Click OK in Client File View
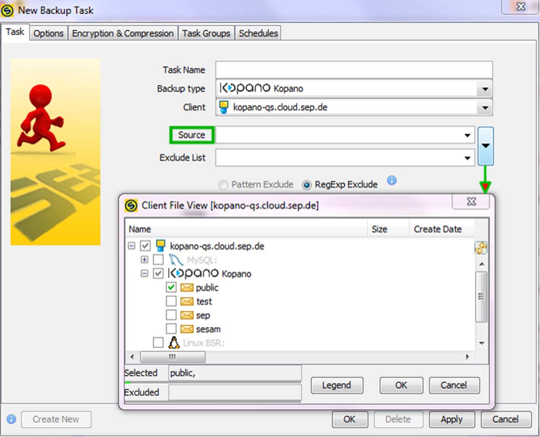This screenshot has width=540, height=437. (401, 385)
